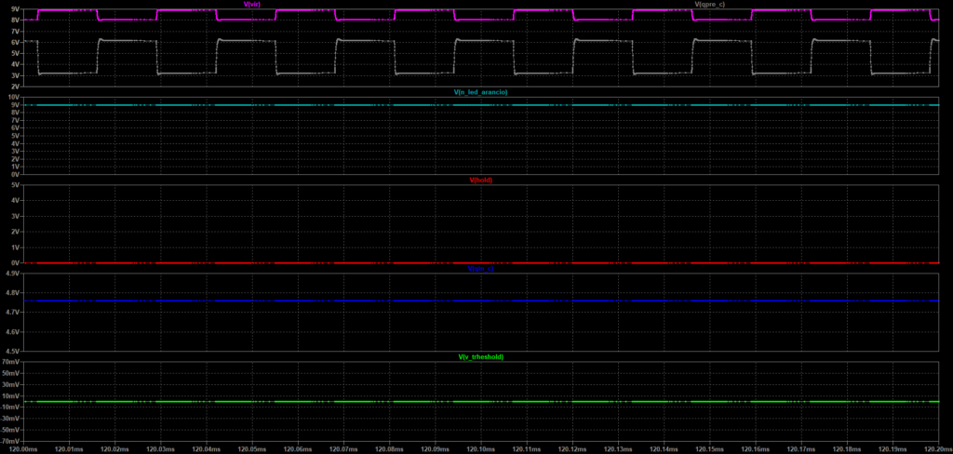This screenshot has width=953, height=454.
Task: Click the -30mV vertical axis label
Action: pyautogui.click(x=11, y=420)
